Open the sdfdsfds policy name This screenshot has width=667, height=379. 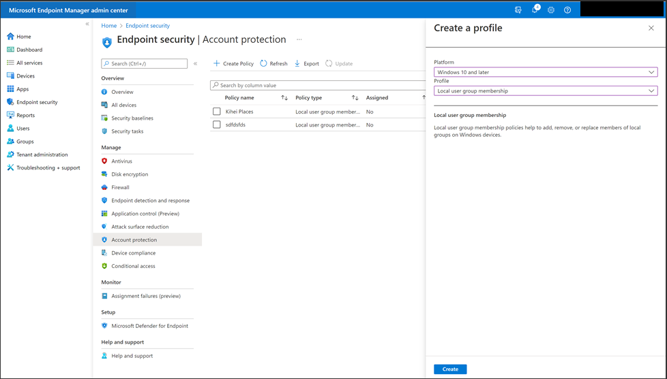pos(236,125)
